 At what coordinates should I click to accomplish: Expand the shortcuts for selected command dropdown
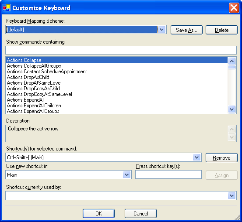[x=197, y=157]
